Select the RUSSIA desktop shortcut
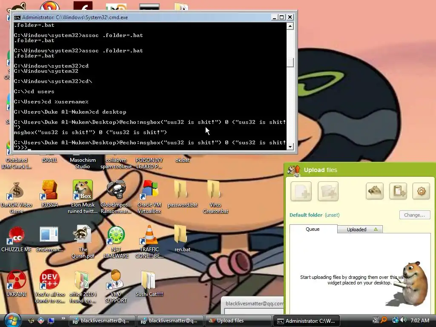Image resolution: width=436 pixels, height=327 pixels. (49, 193)
